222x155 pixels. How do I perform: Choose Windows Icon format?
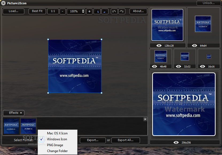tap(57, 139)
